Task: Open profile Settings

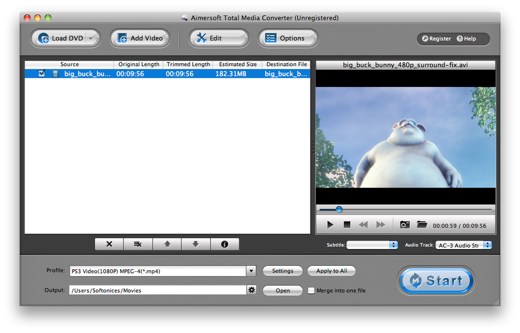Action: (x=282, y=271)
